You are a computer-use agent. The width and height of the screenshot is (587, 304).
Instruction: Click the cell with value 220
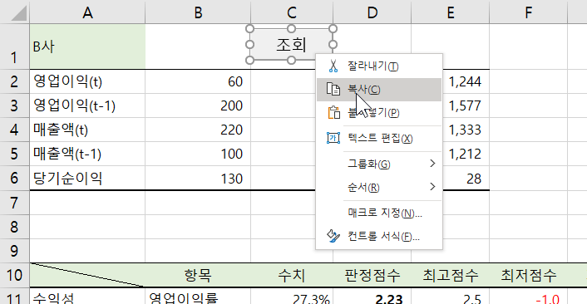click(x=198, y=130)
